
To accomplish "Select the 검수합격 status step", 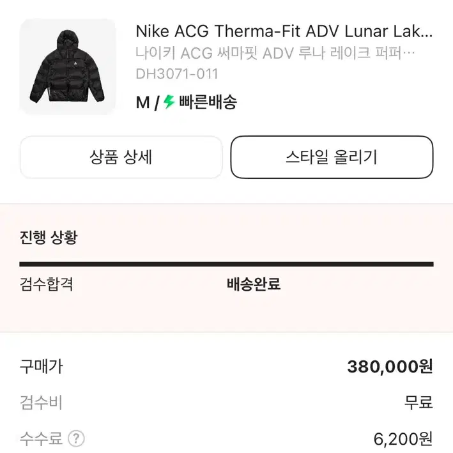I will [x=46, y=284].
